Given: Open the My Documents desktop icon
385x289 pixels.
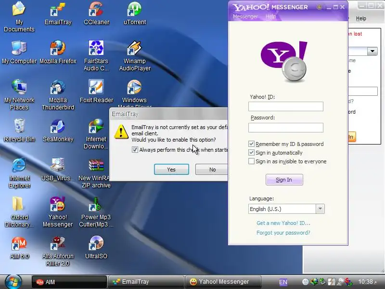Looking at the screenshot, I should (x=19, y=16).
